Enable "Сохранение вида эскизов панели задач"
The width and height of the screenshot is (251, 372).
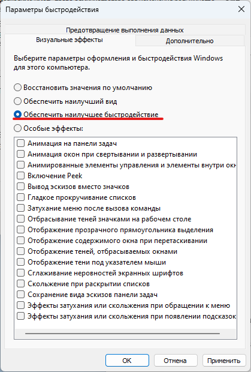[x=20, y=295]
